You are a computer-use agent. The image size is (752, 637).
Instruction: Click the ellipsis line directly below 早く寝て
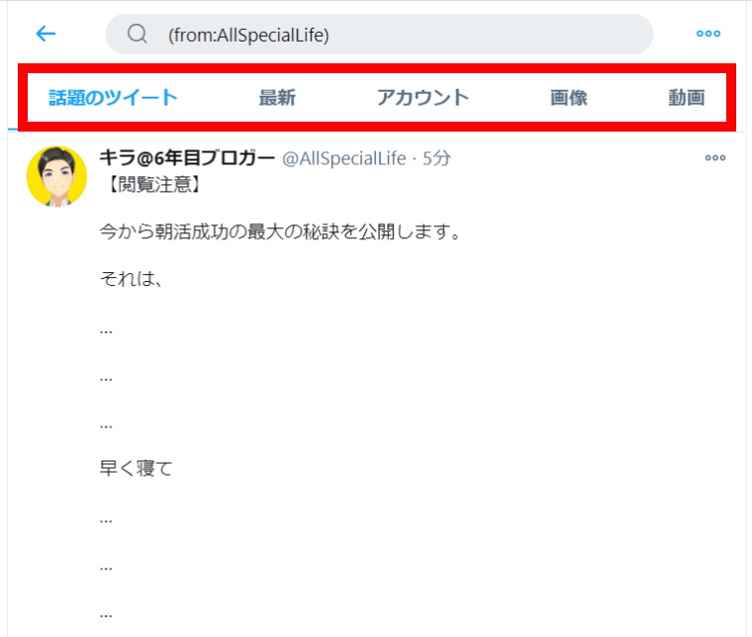tap(106, 517)
